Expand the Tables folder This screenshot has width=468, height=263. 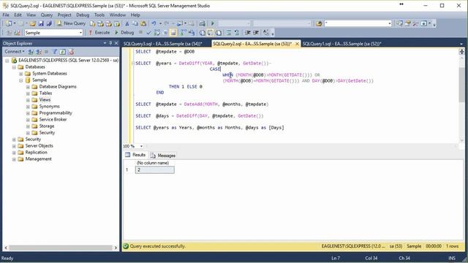pyautogui.click(x=28, y=94)
